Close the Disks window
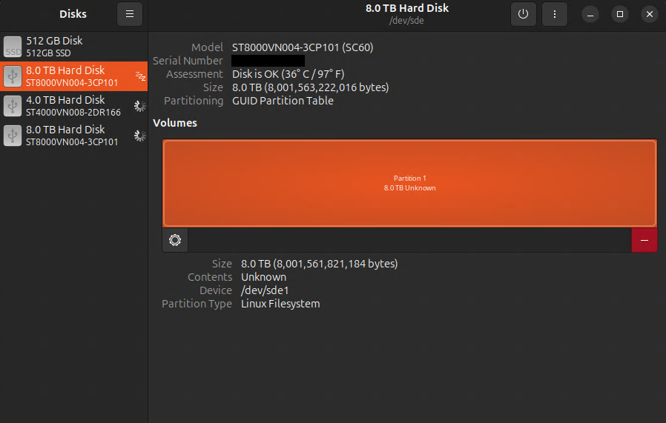This screenshot has height=423, width=666. point(650,14)
